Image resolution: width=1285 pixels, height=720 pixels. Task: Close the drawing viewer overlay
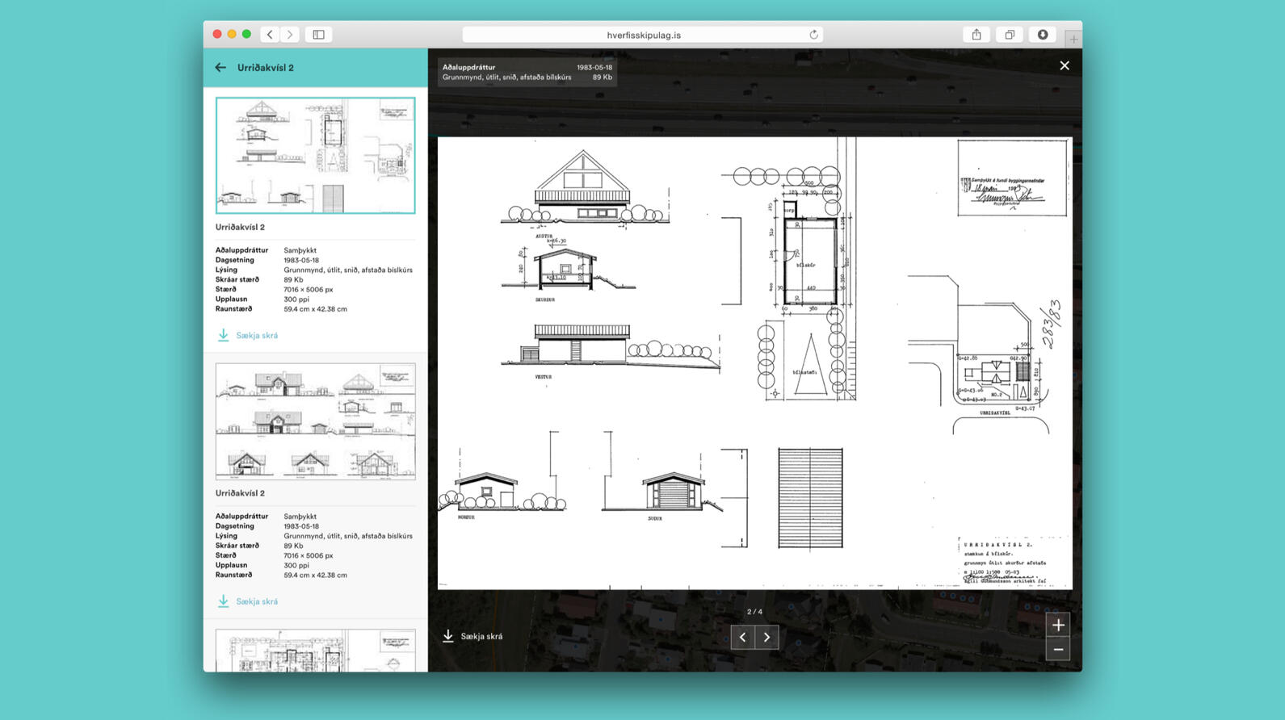click(1064, 66)
